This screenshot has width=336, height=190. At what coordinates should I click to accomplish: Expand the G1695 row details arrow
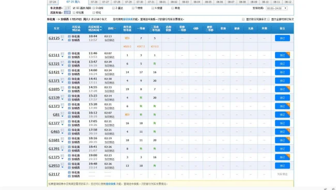(x=63, y=91)
